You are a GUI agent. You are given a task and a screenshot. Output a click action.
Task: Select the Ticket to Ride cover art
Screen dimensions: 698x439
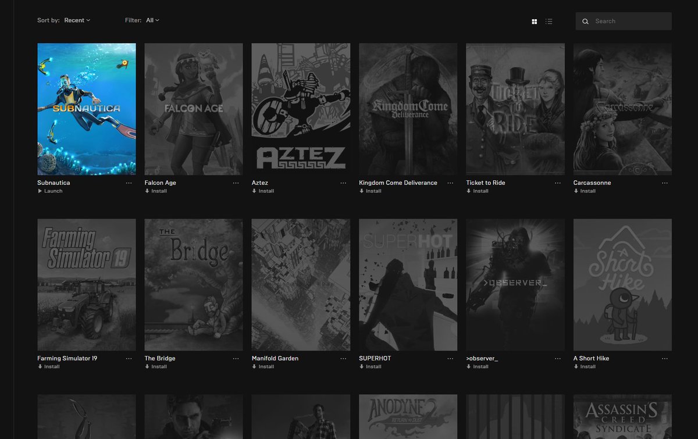click(x=515, y=109)
